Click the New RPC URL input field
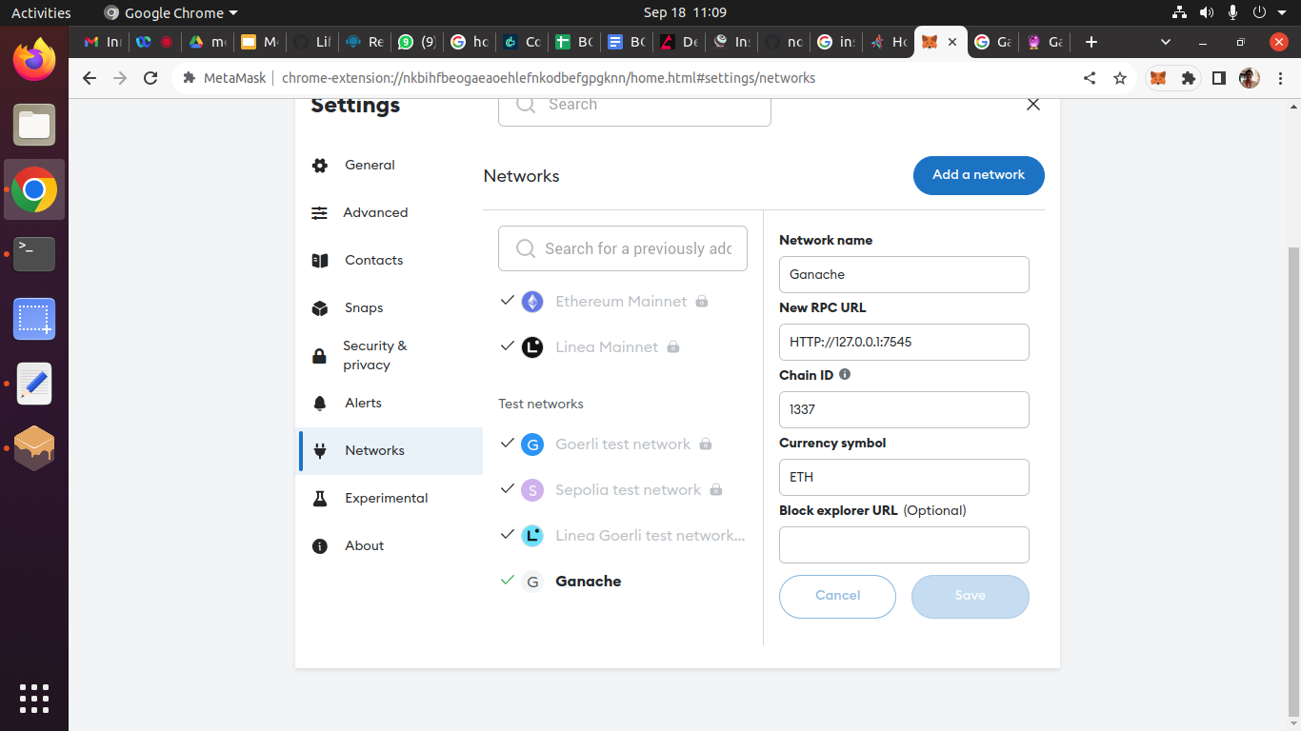 [x=904, y=342]
